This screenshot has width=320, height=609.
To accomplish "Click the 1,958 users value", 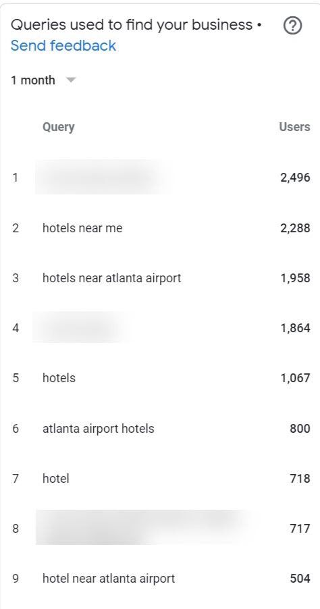I will pos(295,278).
